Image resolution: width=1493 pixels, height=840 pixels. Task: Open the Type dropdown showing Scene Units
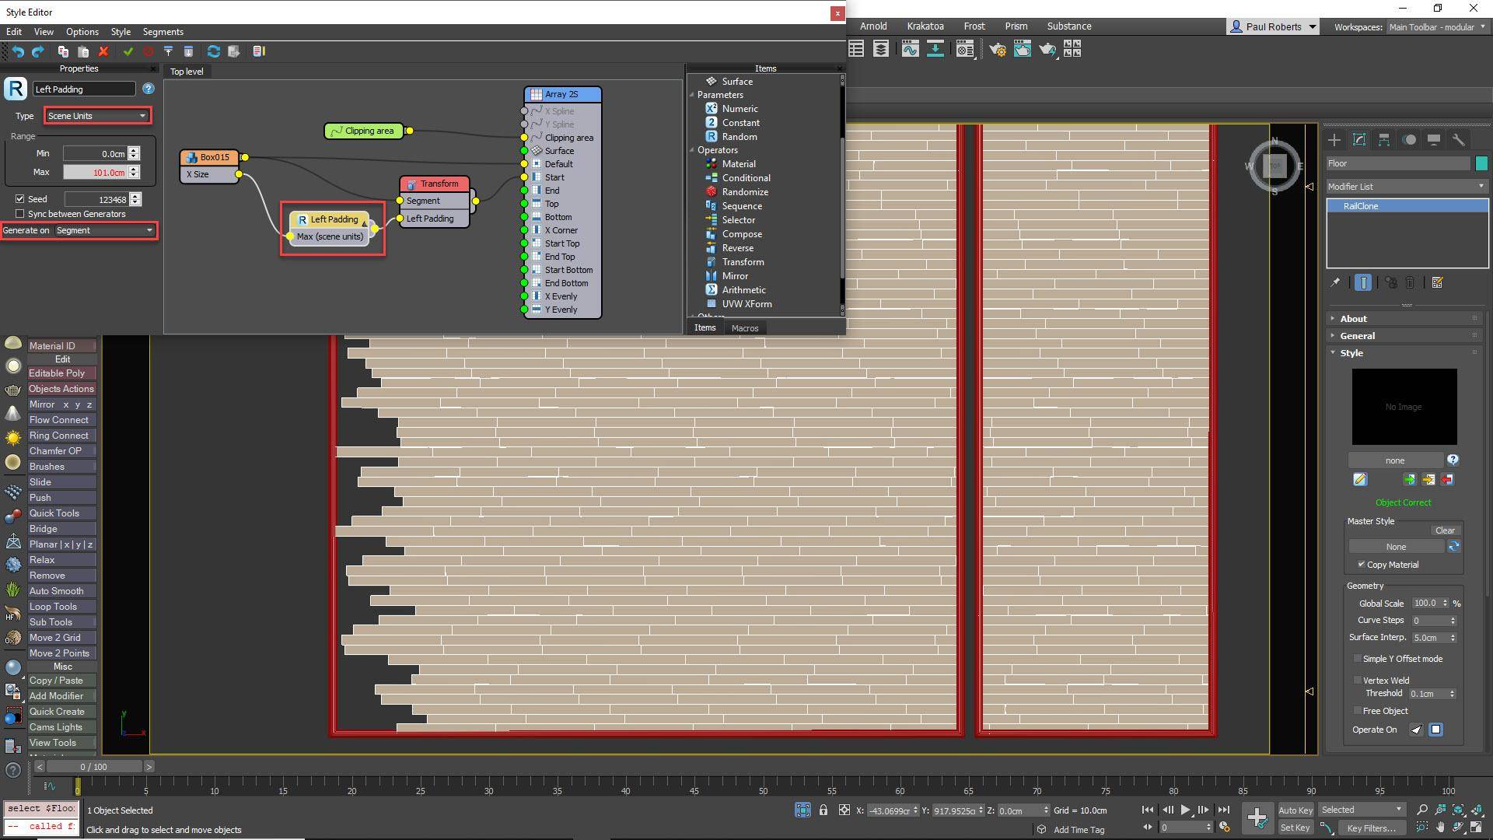[x=96, y=116]
